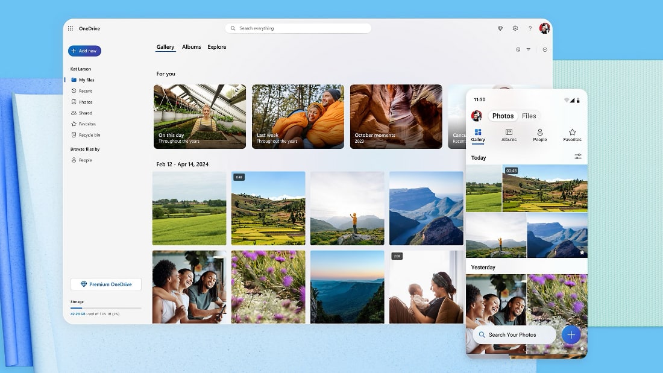Select the Favorites star in the mobile app
663x373 pixels.
point(571,135)
